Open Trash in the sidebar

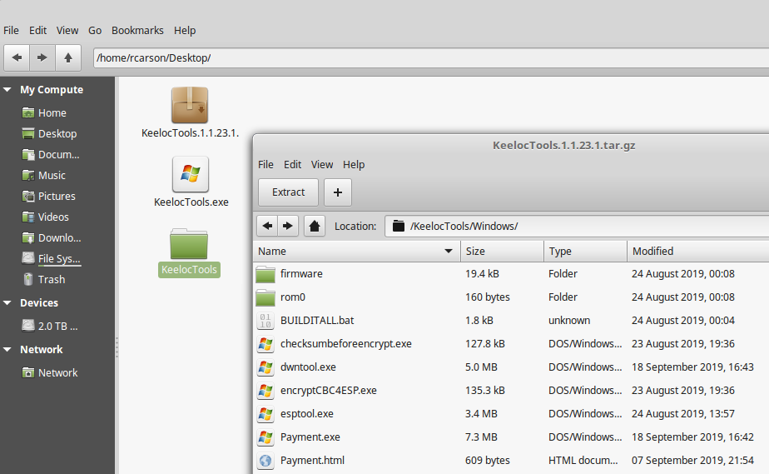51,280
